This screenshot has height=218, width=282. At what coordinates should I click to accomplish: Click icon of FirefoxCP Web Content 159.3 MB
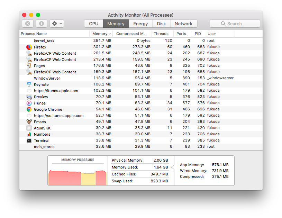point(29,72)
